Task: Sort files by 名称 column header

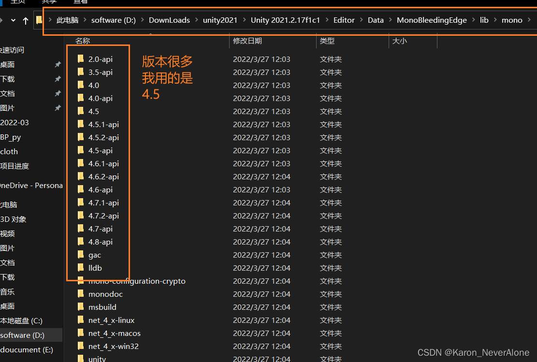Action: pos(83,41)
